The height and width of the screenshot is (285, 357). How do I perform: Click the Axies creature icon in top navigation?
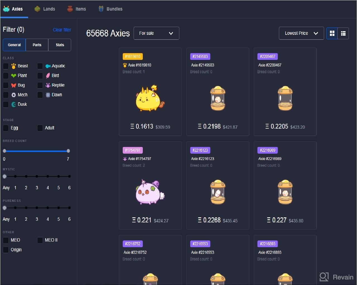pos(6,9)
